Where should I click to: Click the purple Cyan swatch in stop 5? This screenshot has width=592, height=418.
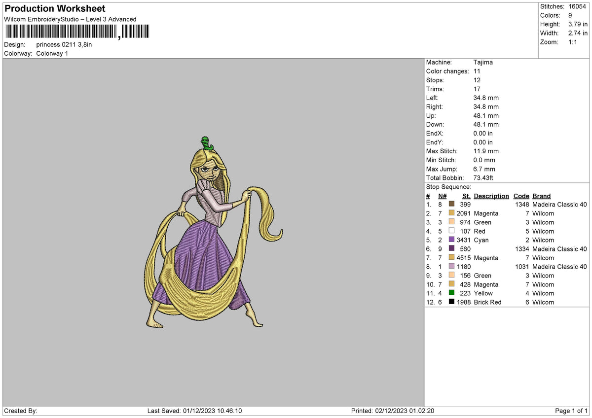coord(451,240)
